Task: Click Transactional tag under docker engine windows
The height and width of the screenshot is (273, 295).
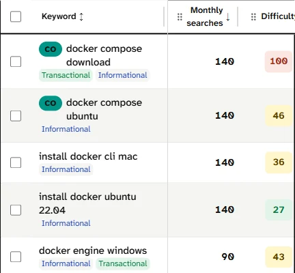Action: point(123,263)
